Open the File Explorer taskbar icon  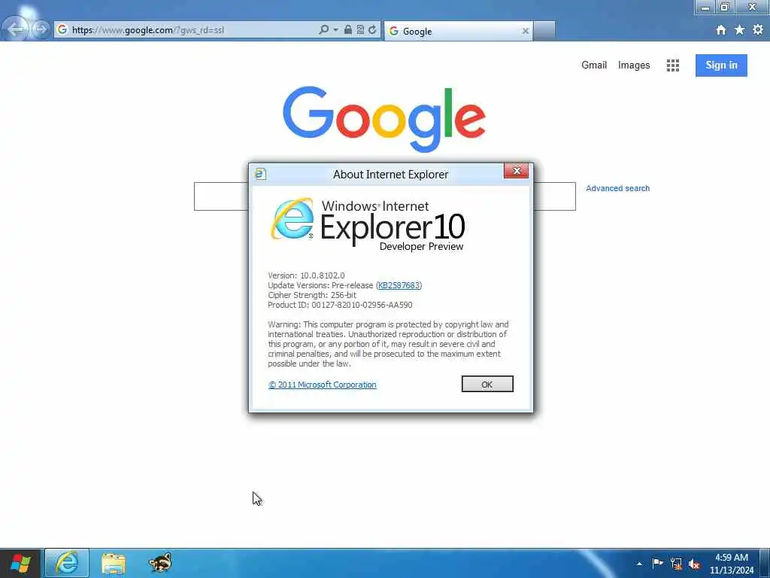tap(114, 564)
